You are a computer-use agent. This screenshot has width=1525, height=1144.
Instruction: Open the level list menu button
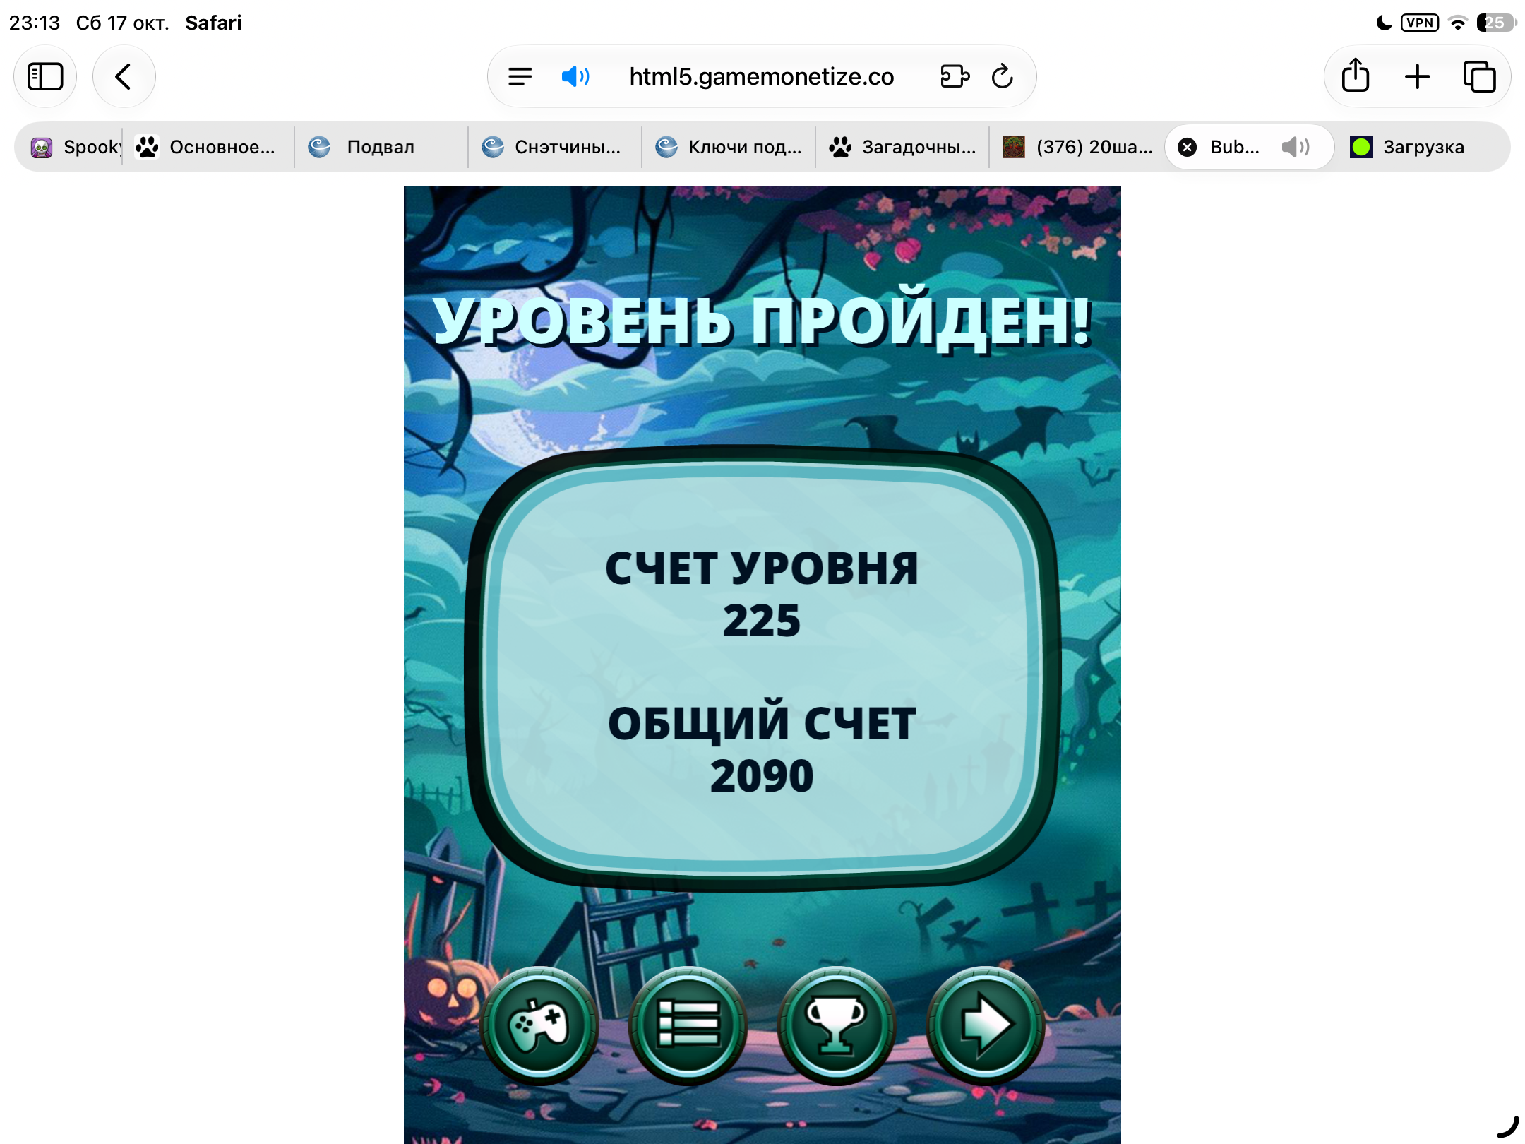688,1025
